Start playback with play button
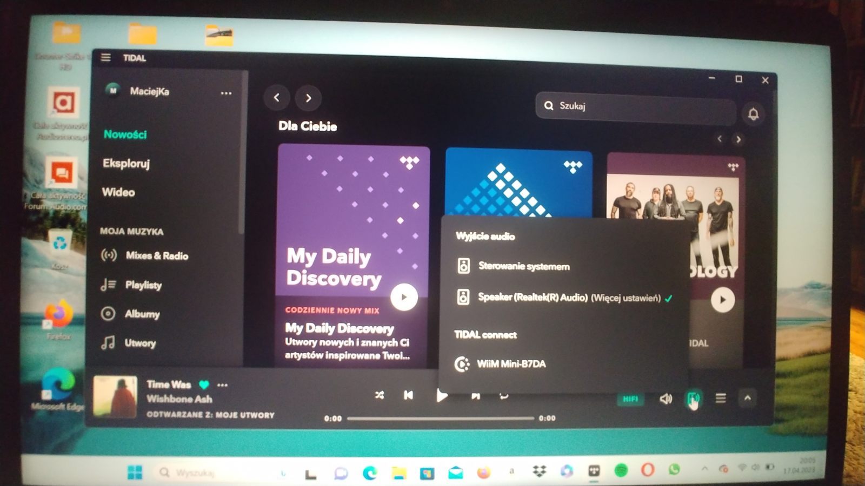Screen dimensions: 865x486 [x=442, y=396]
